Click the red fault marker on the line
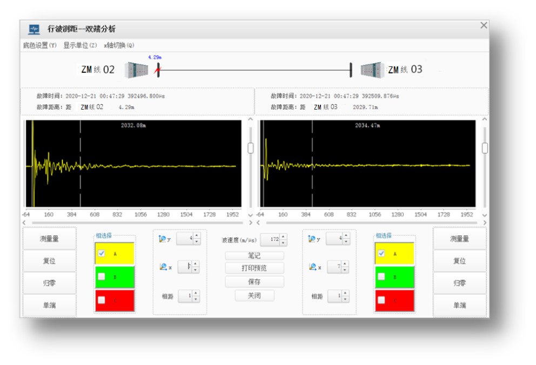 coord(157,70)
